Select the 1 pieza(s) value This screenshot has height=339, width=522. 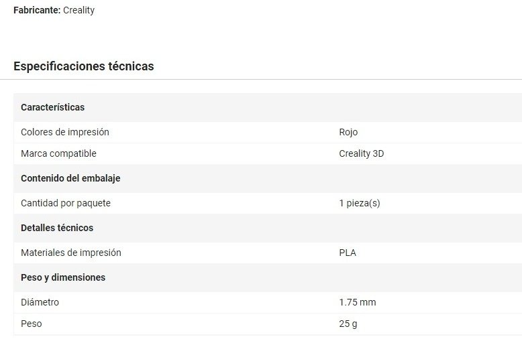[360, 203]
